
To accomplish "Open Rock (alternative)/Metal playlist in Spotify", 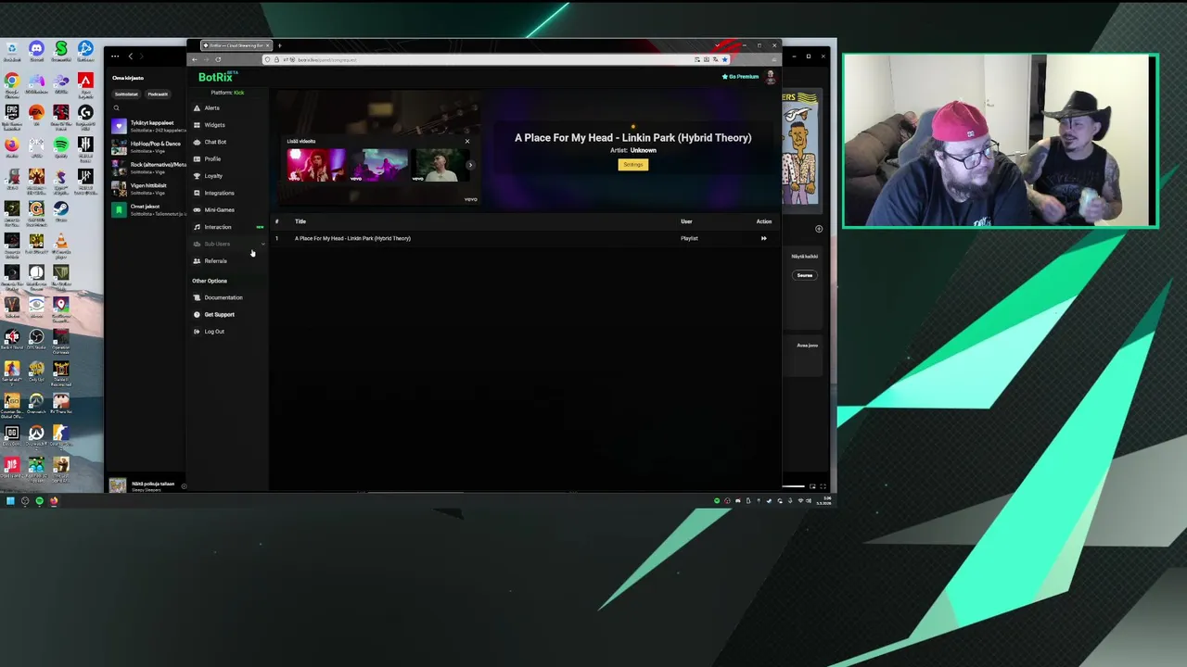I will tap(148, 168).
